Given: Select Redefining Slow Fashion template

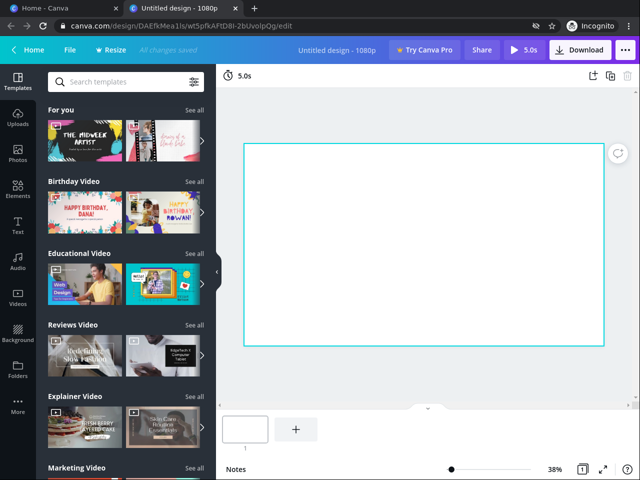Looking at the screenshot, I should tap(85, 355).
